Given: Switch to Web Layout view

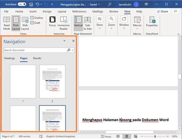Looking at the screenshot, I should tap(25, 23).
